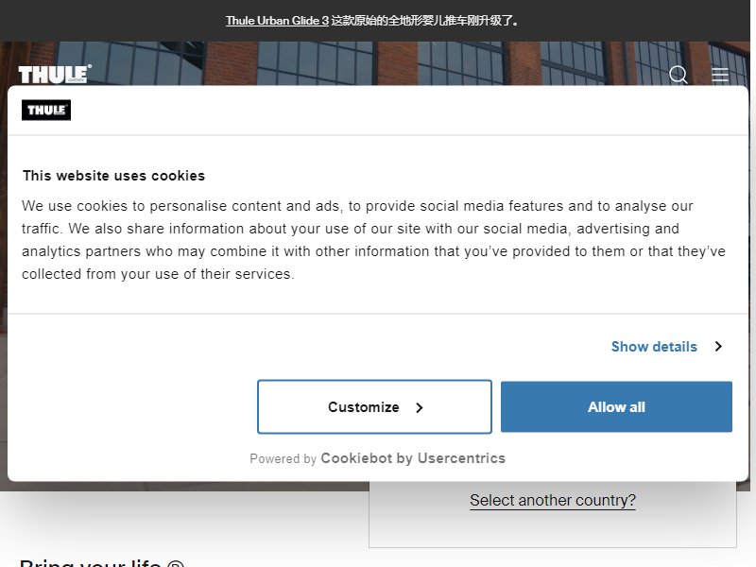Open the hamburger navigation menu

[x=720, y=75]
